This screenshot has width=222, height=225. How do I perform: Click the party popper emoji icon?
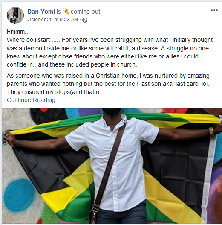point(66,11)
